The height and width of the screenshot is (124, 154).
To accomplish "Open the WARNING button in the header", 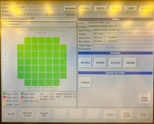I will (70, 9).
